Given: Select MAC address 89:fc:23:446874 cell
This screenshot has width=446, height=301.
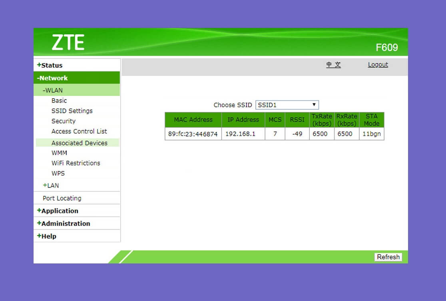Looking at the screenshot, I should click(x=193, y=134).
